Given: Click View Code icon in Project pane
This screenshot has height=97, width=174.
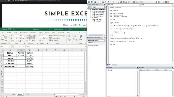Looking at the screenshot, I should tap(89, 7).
